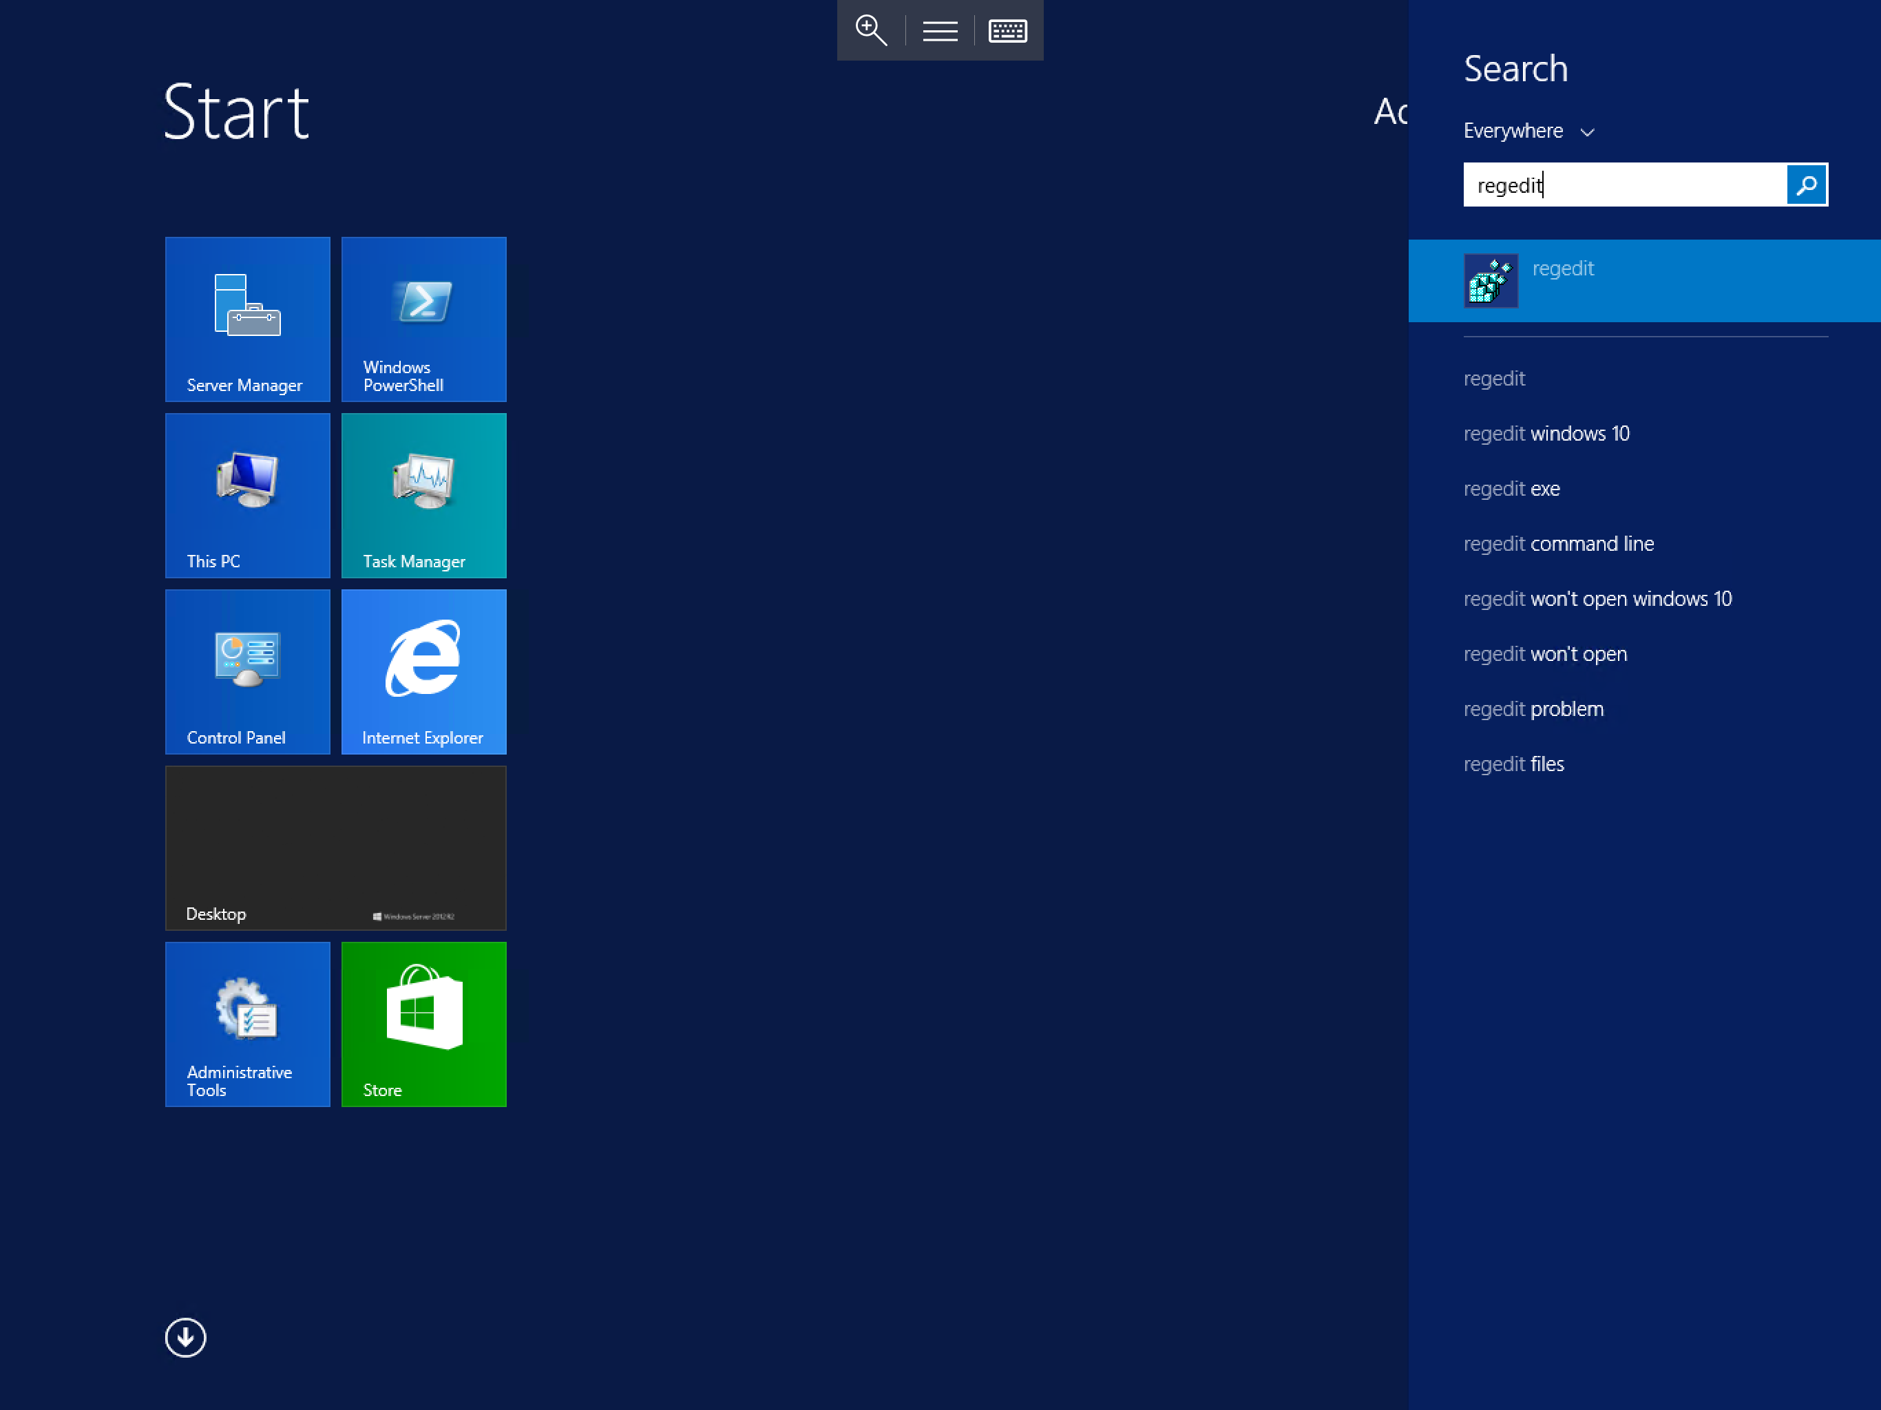
Task: Select 'regedit won't open' suggestion
Action: click(x=1545, y=654)
